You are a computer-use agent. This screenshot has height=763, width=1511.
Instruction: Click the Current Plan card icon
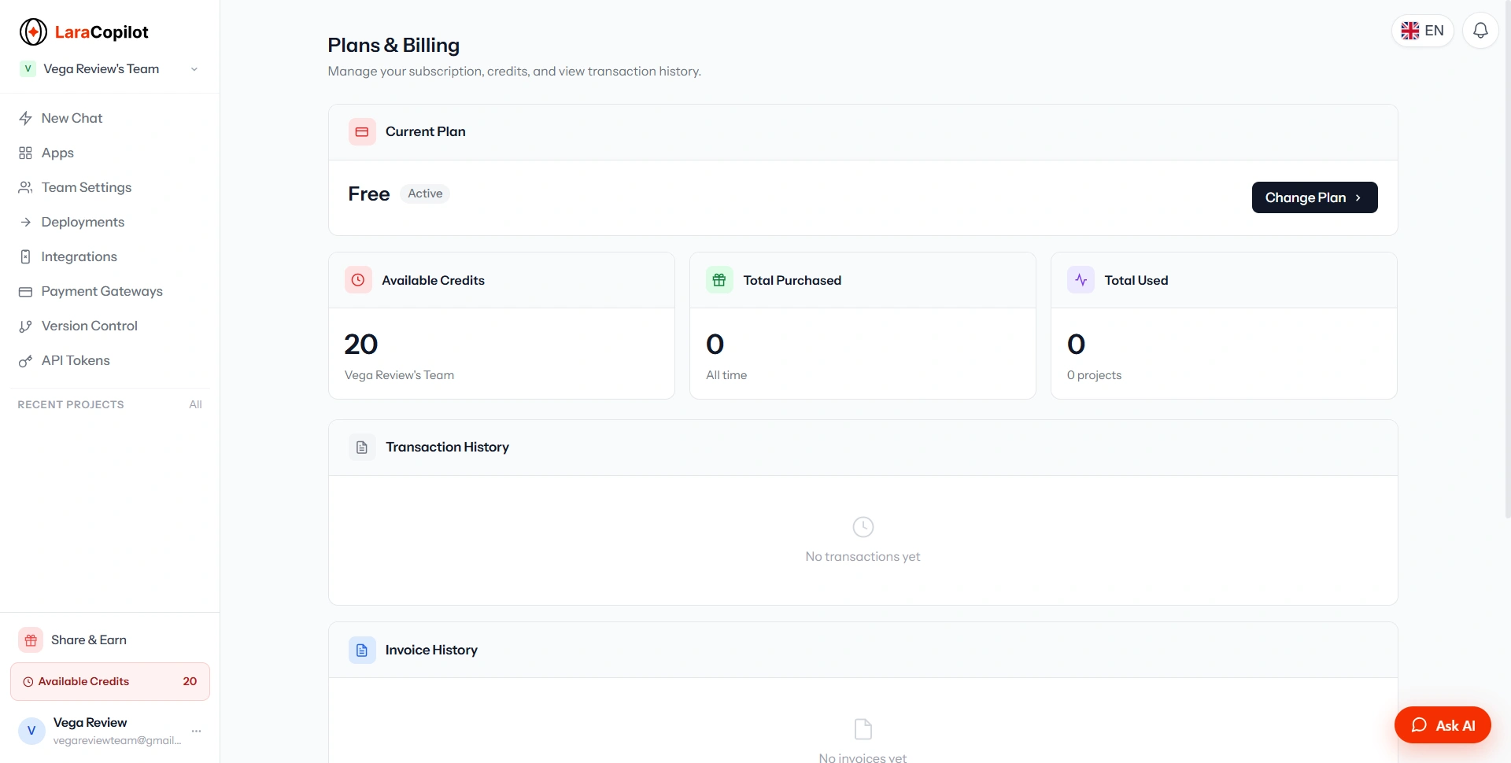point(362,132)
